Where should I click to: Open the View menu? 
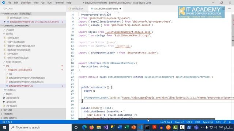point(36,3)
